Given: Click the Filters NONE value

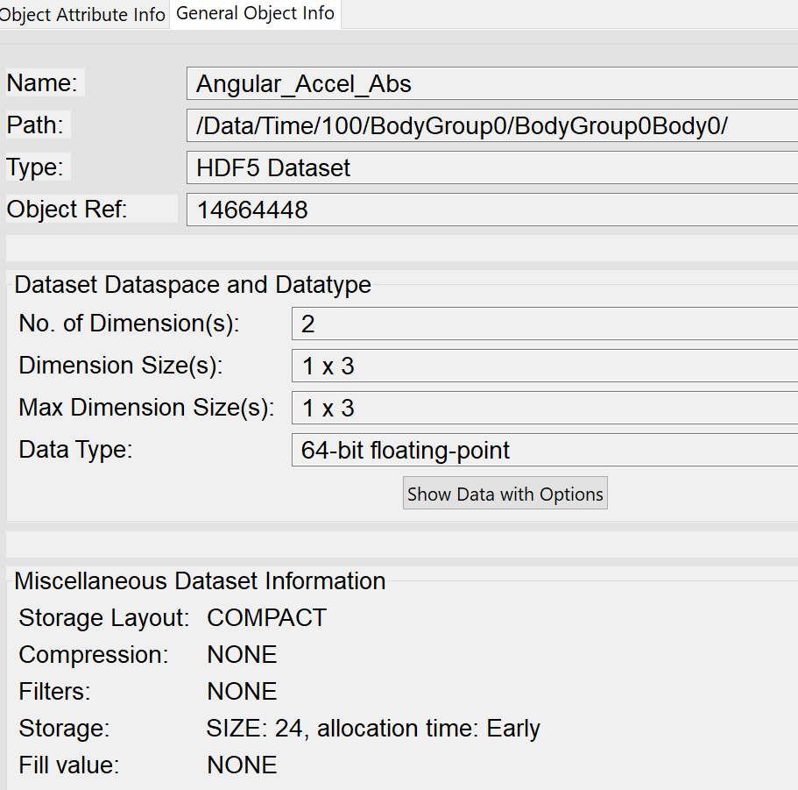Looking at the screenshot, I should tap(243, 691).
